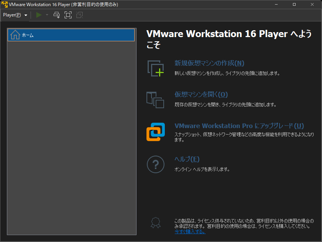Click the VMware Workstation Pro logo icon
Screen dimensions: 322x242
pyautogui.click(x=156, y=132)
